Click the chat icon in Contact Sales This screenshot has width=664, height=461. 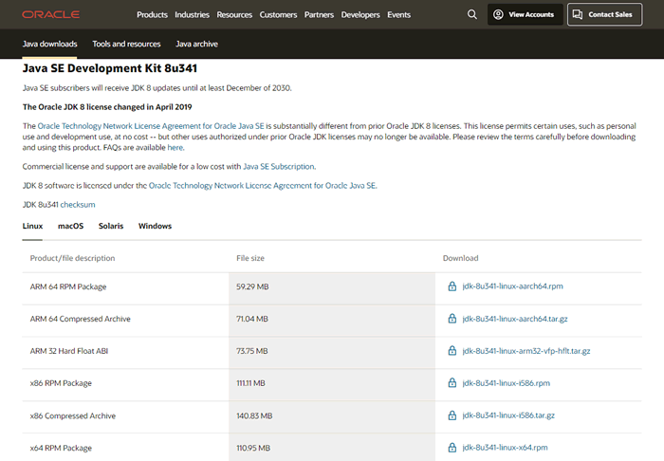[578, 14]
